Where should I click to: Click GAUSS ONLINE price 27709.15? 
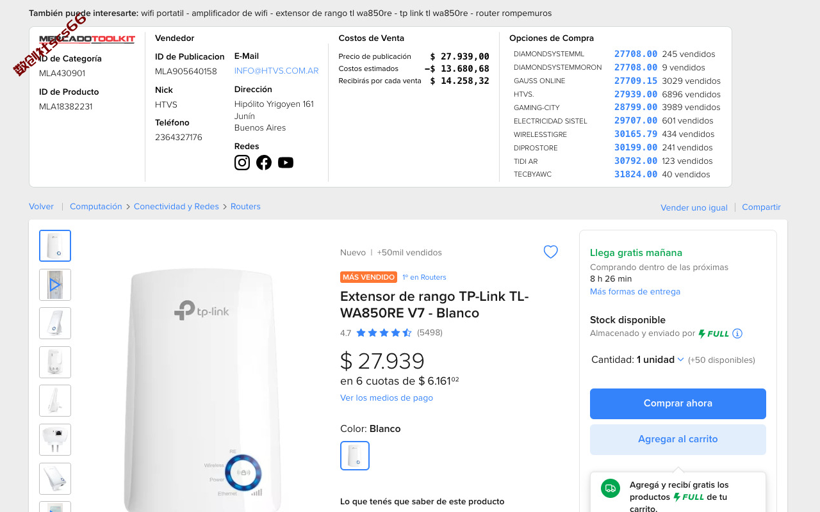pyautogui.click(x=635, y=81)
